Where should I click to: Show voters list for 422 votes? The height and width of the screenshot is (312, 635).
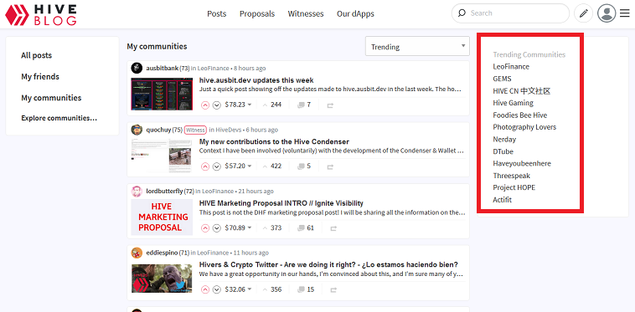coord(272,166)
